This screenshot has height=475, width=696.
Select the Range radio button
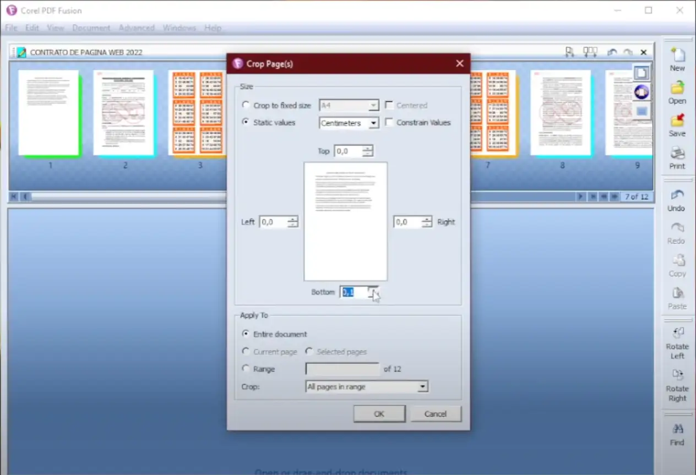coord(246,369)
